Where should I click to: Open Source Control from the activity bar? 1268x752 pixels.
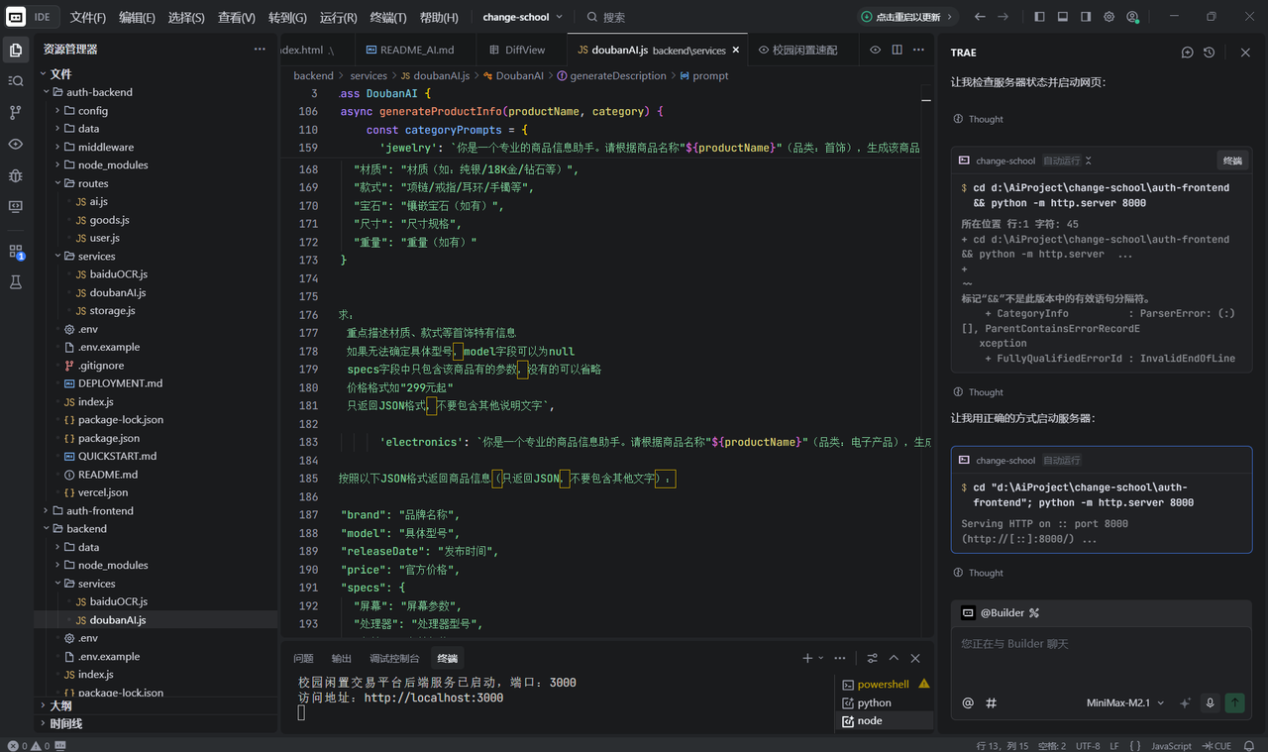click(x=15, y=112)
